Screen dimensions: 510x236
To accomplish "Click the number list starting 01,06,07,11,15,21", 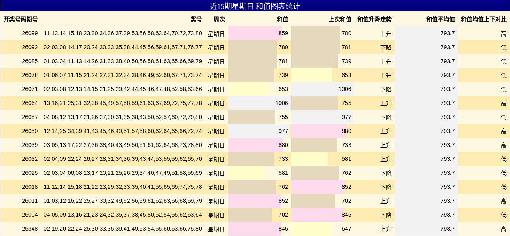I will [x=123, y=75].
